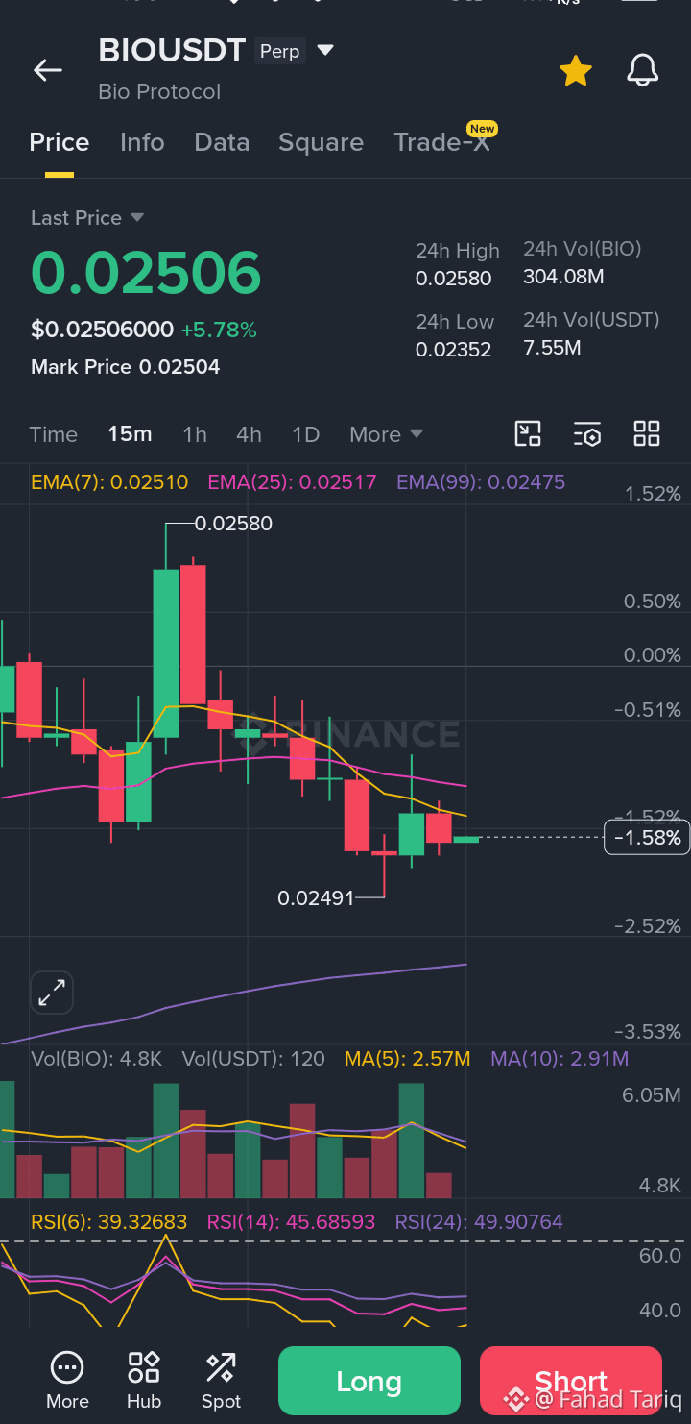Tap the 0.02491 low label on chart
The width and height of the screenshot is (691, 1424).
tap(316, 897)
